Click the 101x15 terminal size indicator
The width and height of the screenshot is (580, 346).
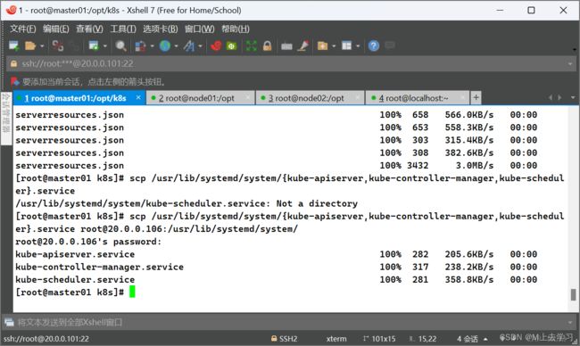click(x=379, y=339)
